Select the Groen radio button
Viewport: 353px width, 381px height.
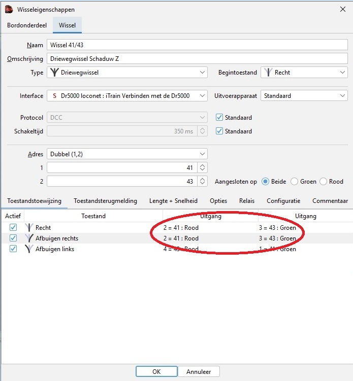(x=294, y=182)
